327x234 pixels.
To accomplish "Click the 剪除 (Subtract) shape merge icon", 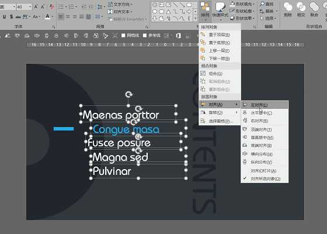I will [288, 9].
